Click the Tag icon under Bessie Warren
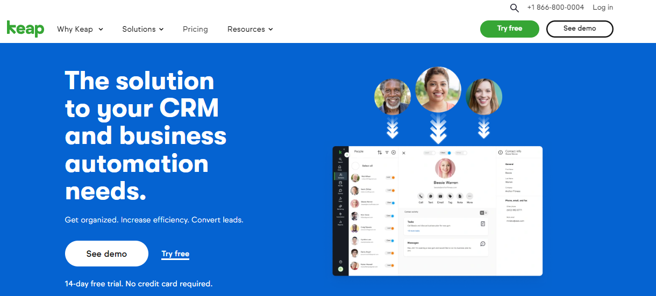This screenshot has width=656, height=296. pos(450,197)
